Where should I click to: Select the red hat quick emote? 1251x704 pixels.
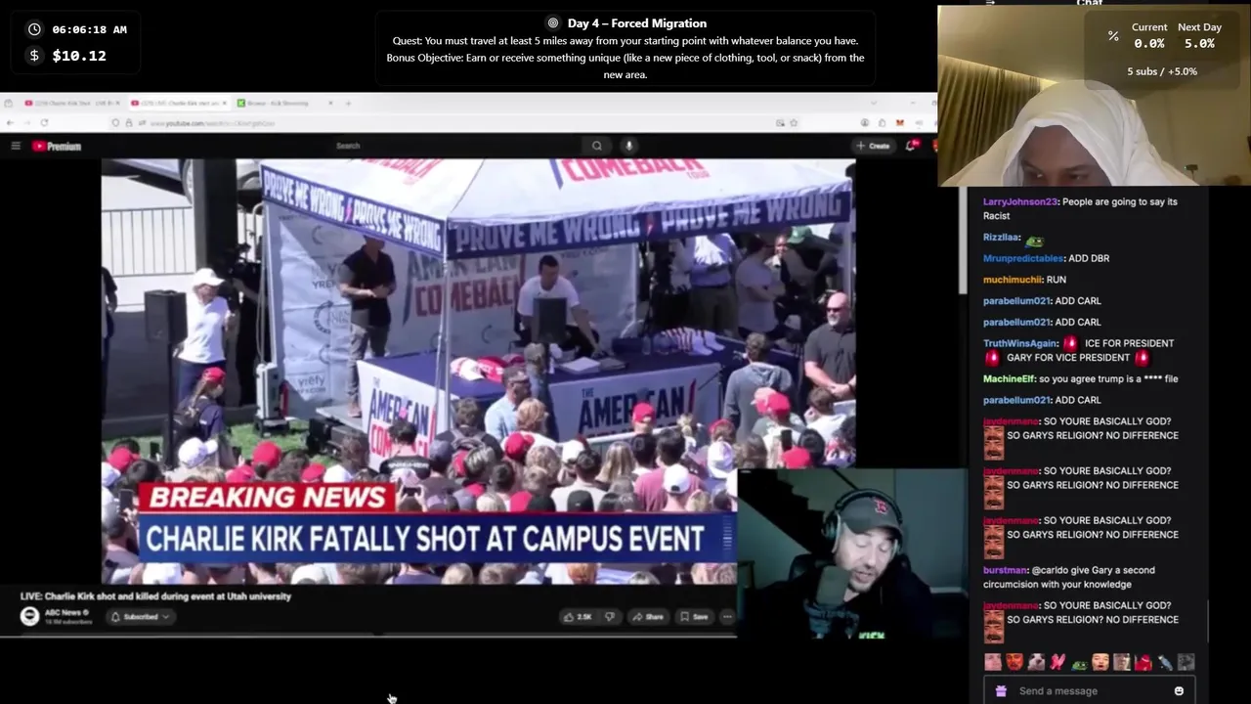pos(1143,663)
